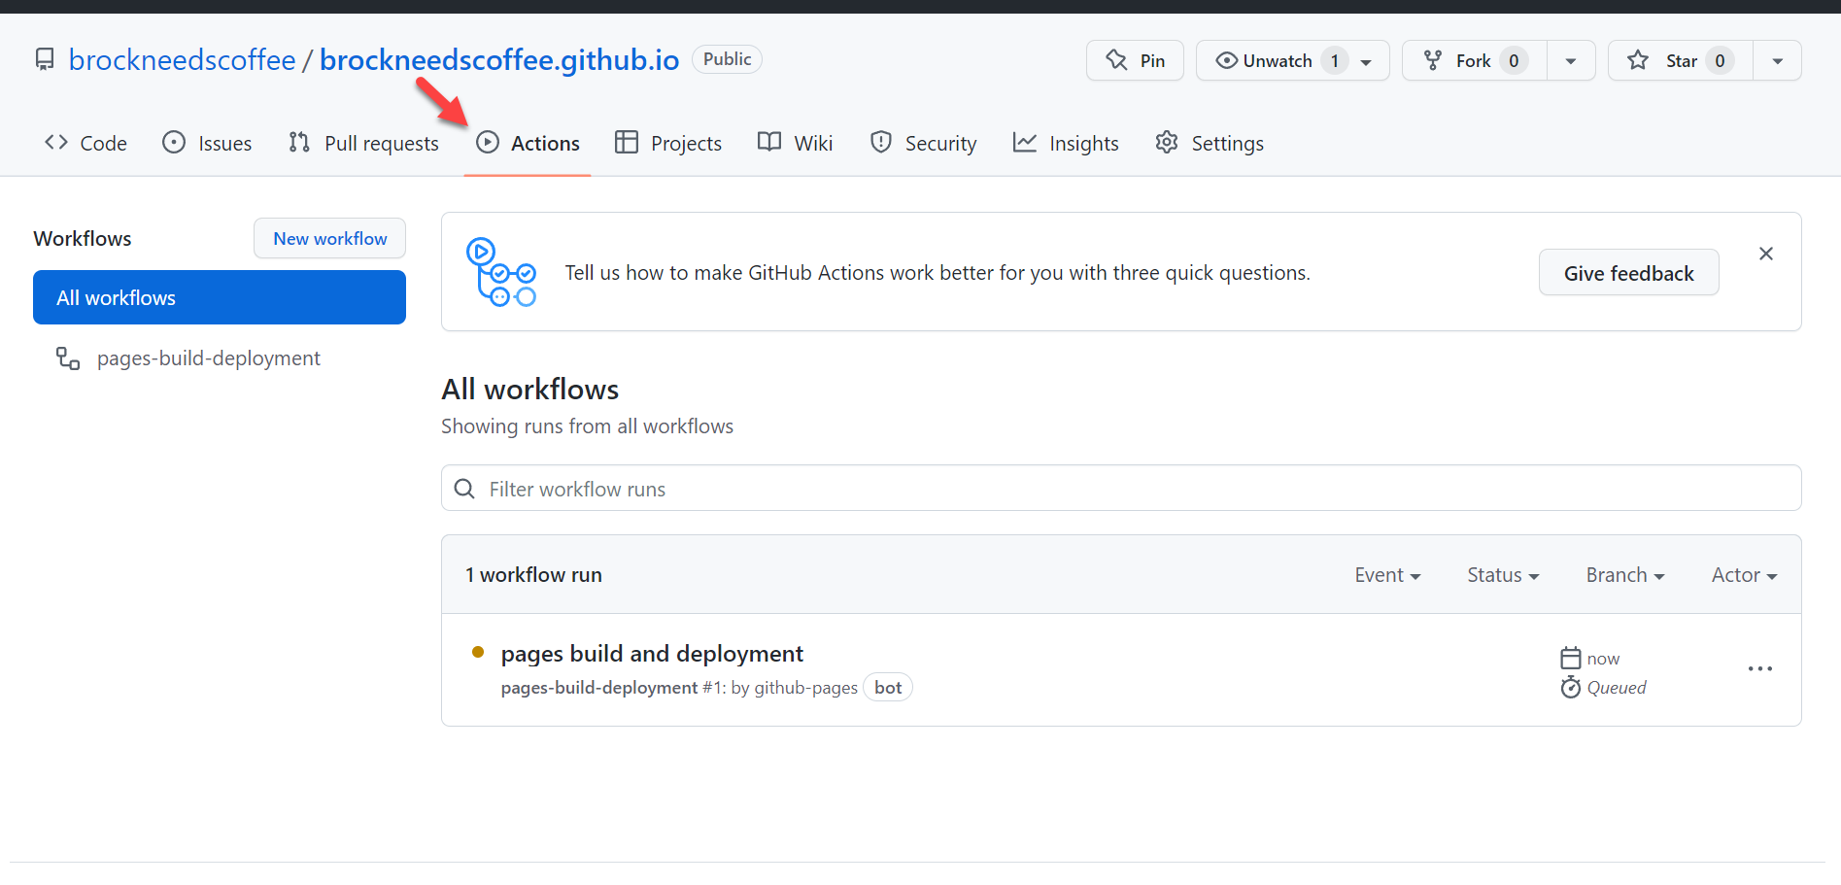The height and width of the screenshot is (885, 1841).
Task: Click the GitHub Actions feedback banner icon
Action: pyautogui.click(x=501, y=272)
